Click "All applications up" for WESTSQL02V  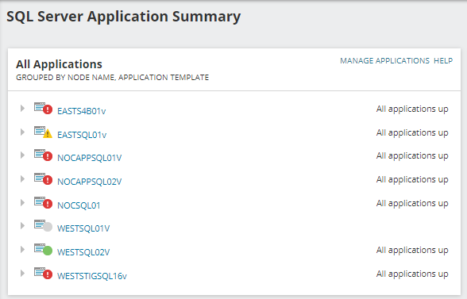coord(412,251)
